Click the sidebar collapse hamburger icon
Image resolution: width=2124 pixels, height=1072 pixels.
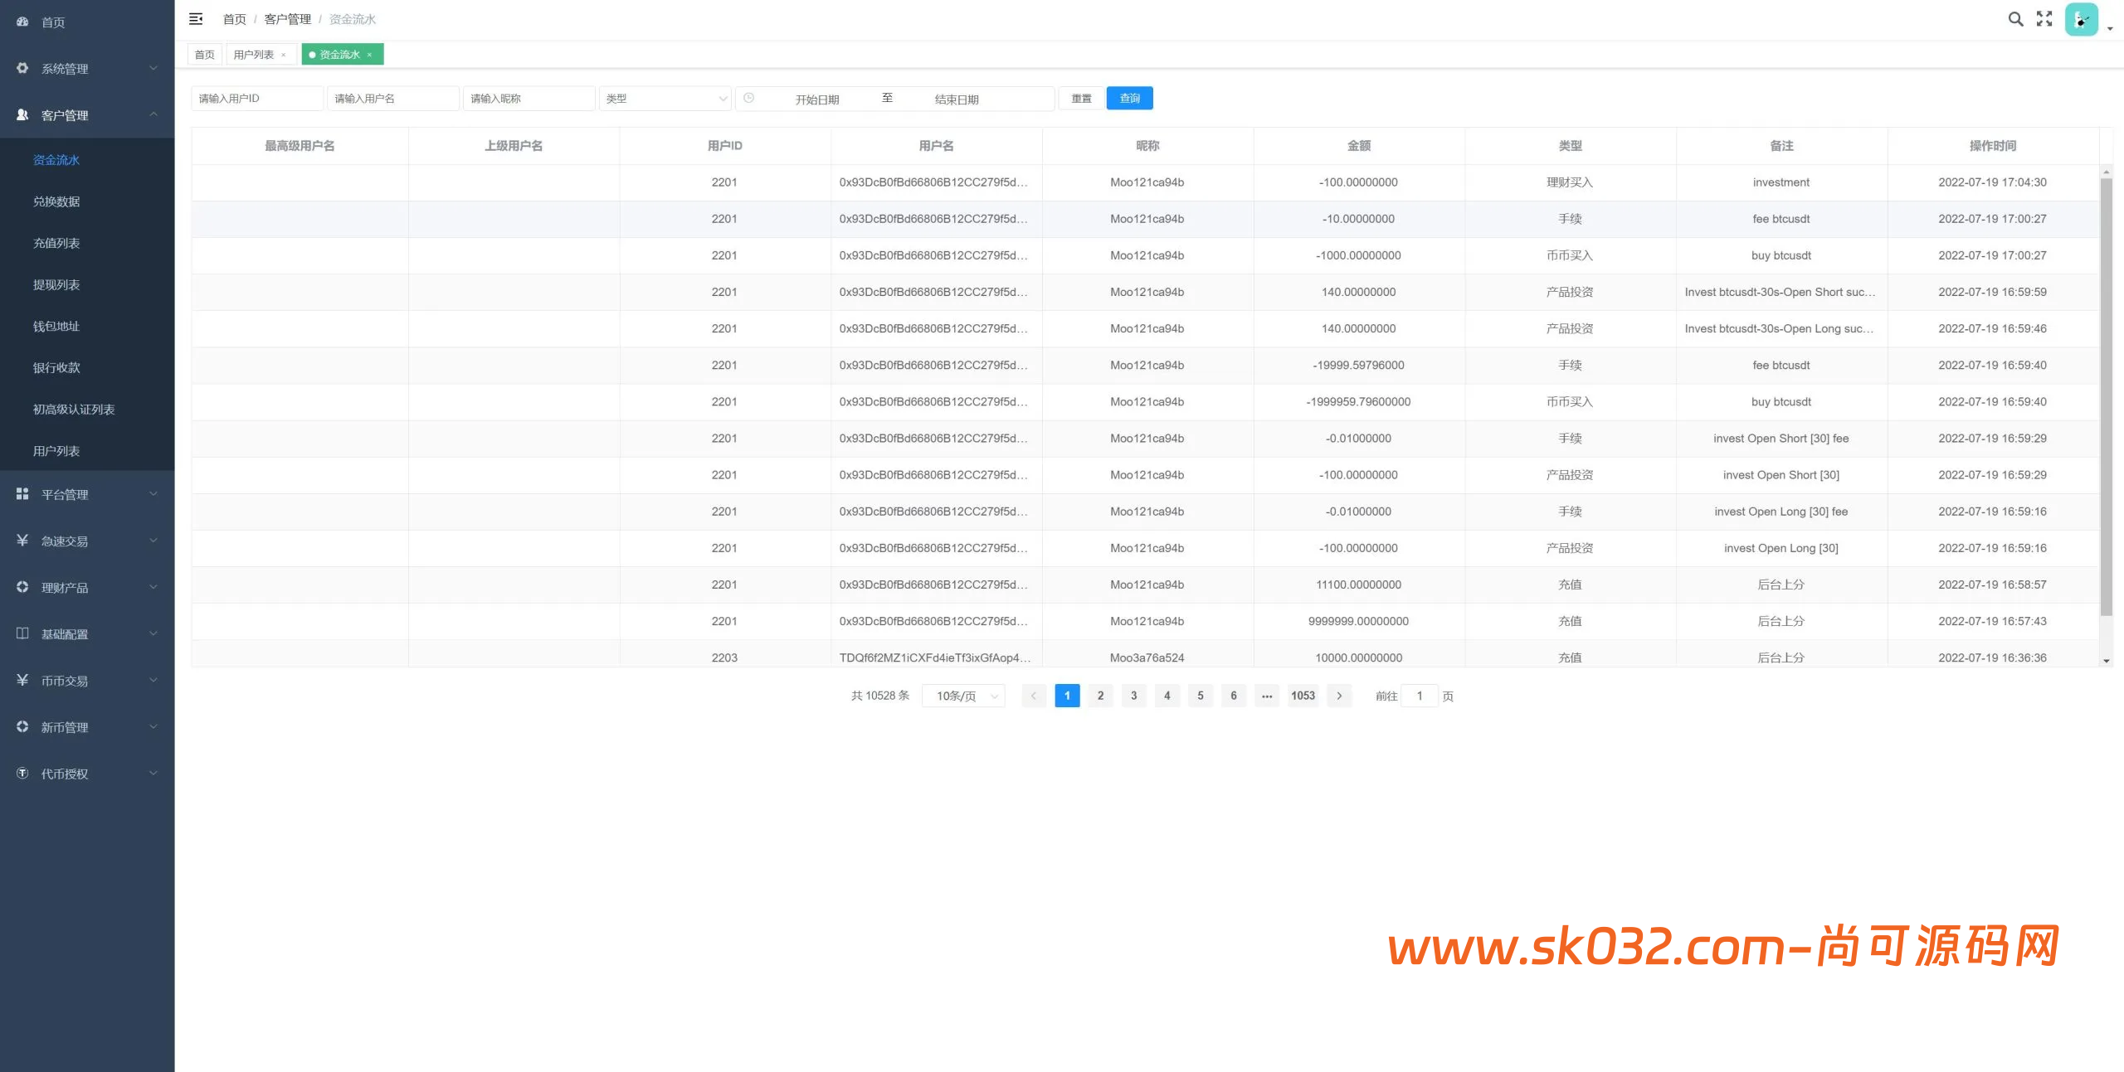(x=196, y=18)
